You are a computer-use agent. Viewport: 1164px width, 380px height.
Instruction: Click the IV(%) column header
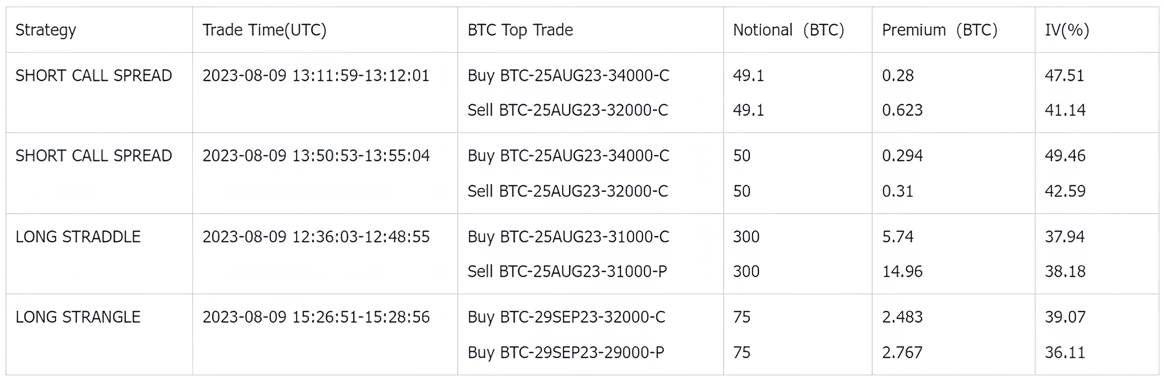click(1067, 30)
